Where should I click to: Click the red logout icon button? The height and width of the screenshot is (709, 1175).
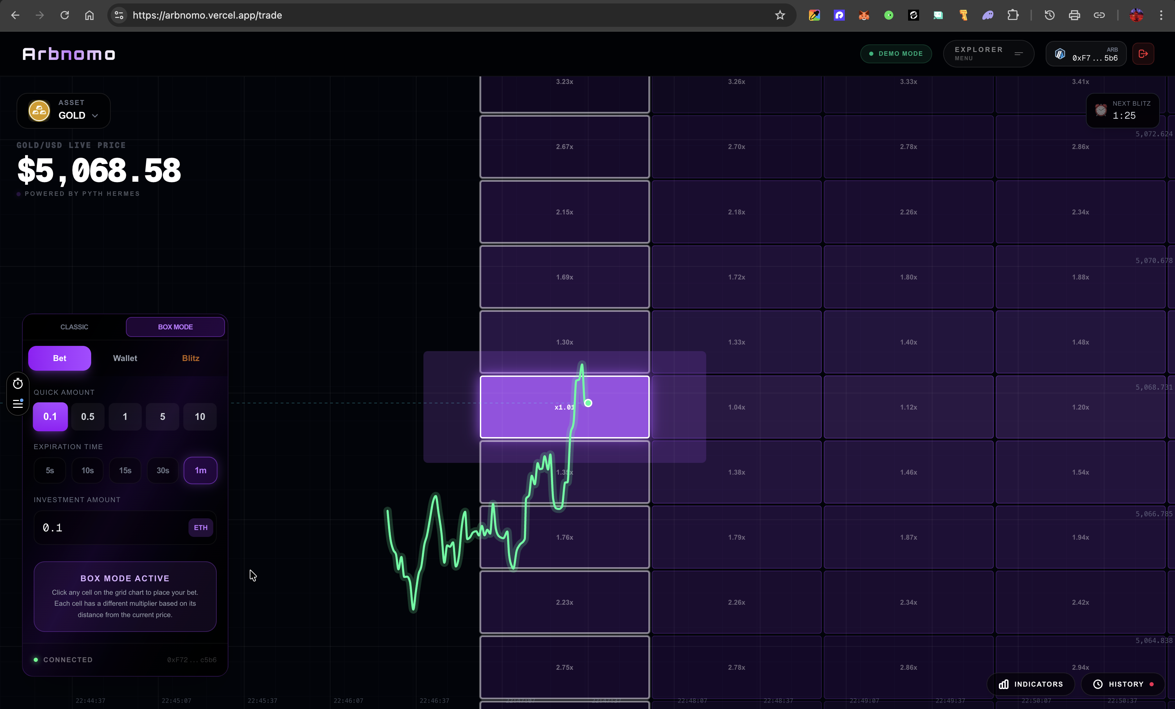click(1143, 54)
